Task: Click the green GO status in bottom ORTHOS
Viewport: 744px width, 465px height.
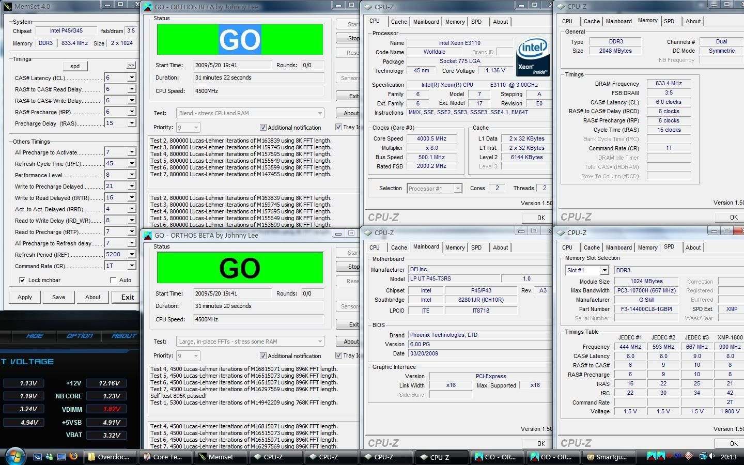Action: click(x=240, y=268)
